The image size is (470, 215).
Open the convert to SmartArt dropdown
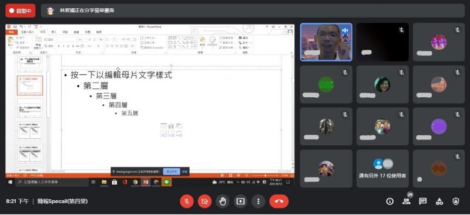tap(153, 47)
